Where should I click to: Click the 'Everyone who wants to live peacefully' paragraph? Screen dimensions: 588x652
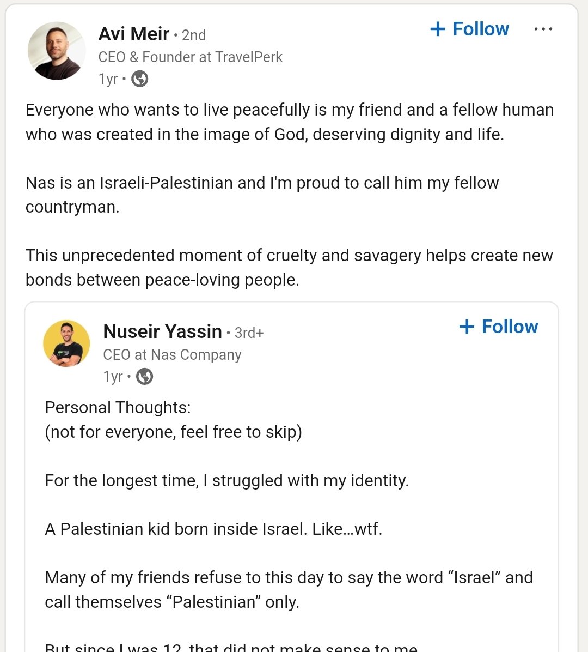coord(289,122)
